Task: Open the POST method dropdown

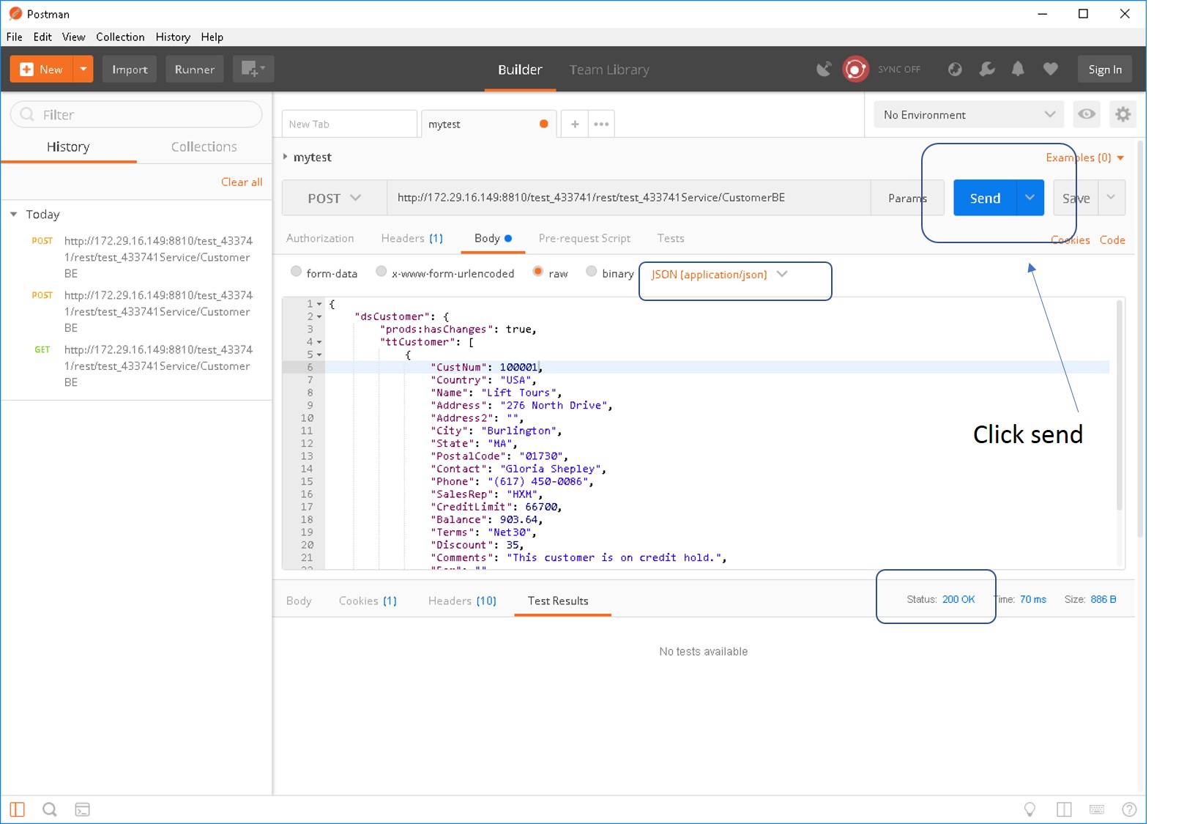Action: 335,198
